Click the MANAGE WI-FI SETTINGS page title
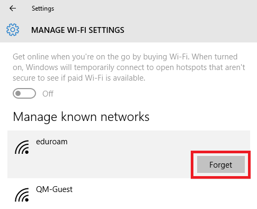Screen dimensions: 257x209 pyautogui.click(x=78, y=30)
